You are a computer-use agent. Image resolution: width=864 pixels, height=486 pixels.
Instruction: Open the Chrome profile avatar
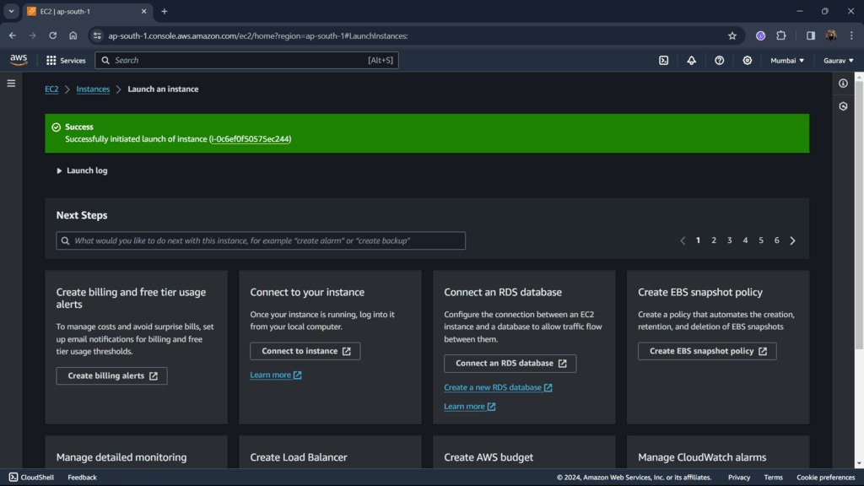831,35
